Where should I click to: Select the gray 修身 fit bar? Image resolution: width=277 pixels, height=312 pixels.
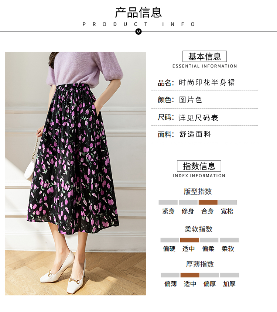[188, 202]
